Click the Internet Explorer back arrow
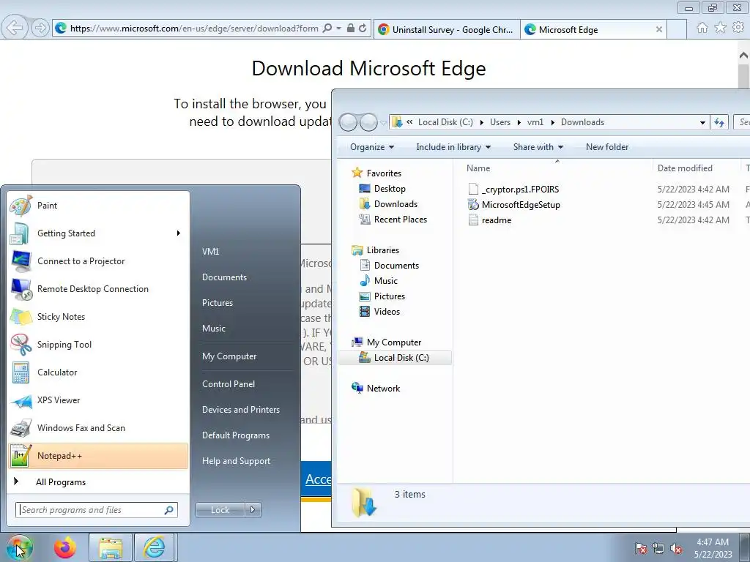 [14, 29]
